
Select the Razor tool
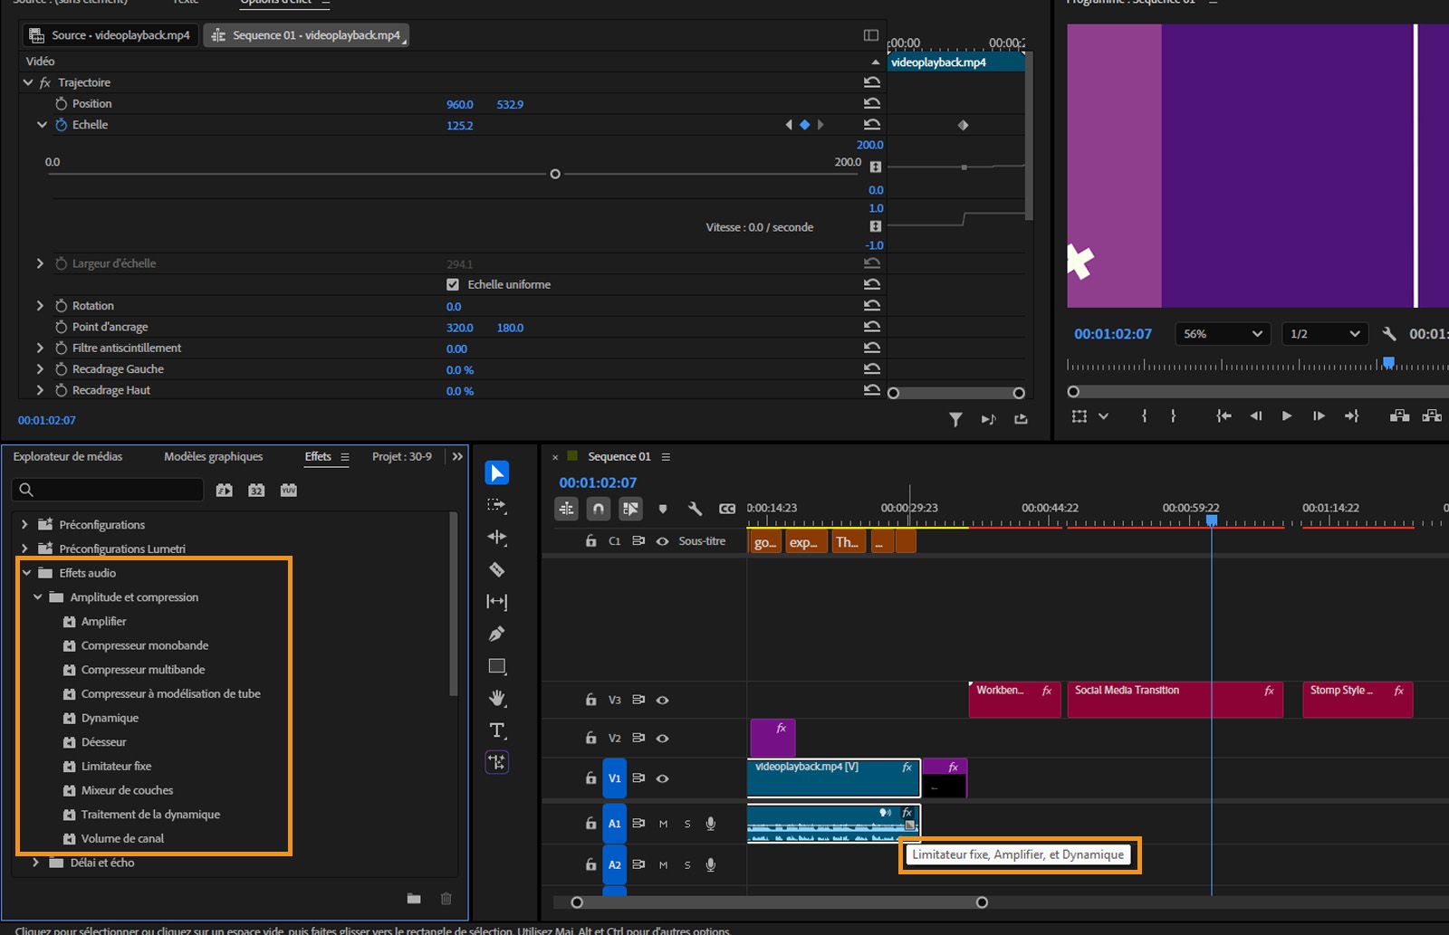(496, 569)
